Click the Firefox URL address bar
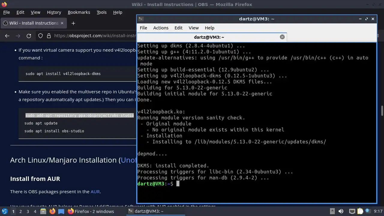 [x=95, y=36]
